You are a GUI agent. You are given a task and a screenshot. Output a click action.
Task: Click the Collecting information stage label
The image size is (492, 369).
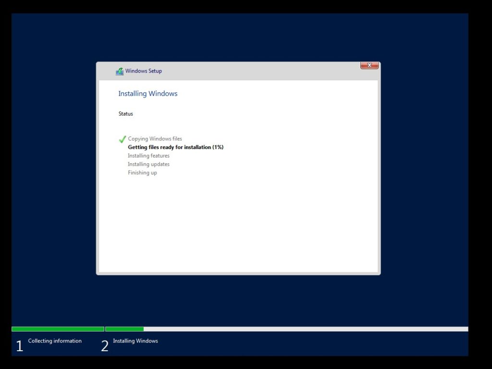(55, 341)
